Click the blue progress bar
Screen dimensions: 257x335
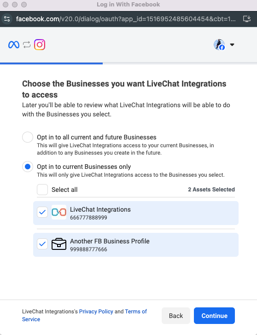tap(51, 64)
